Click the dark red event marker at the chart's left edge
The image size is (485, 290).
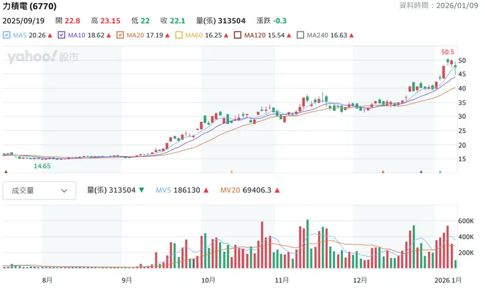click(x=6, y=171)
